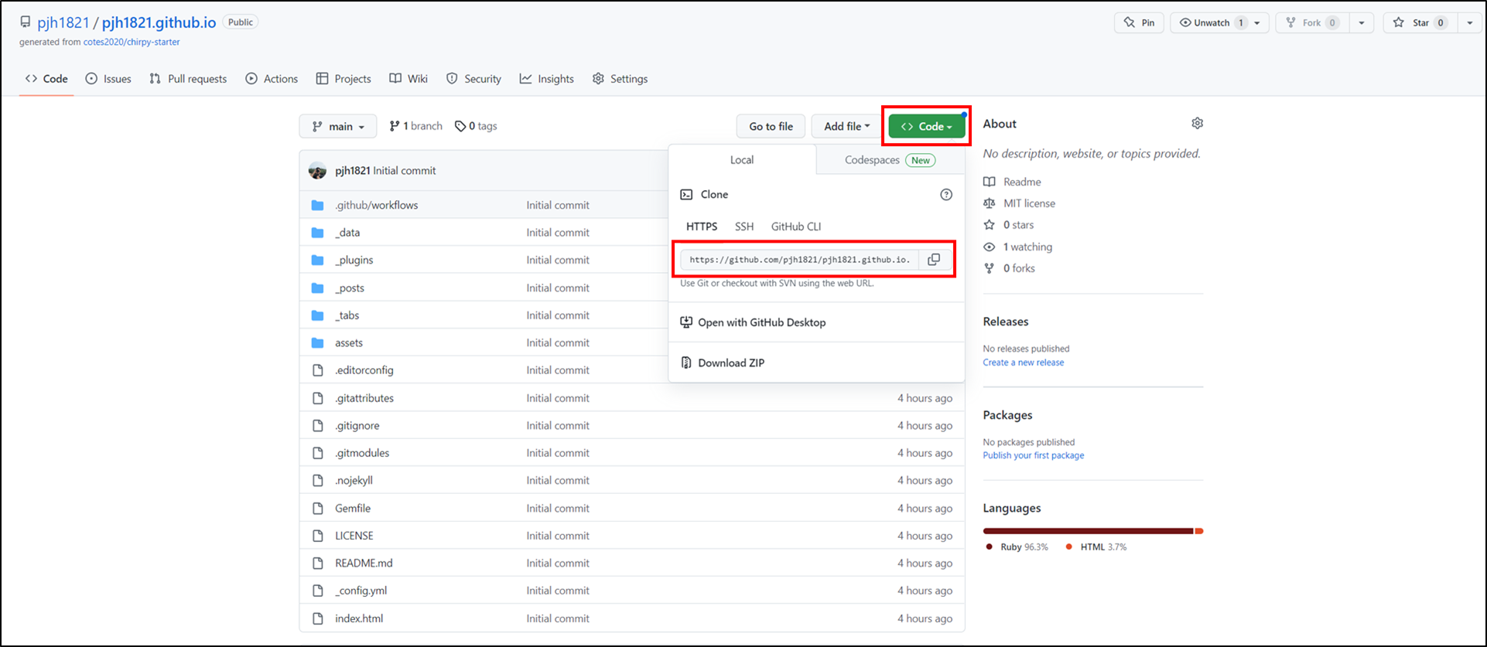Copy the HTTPS clone URL with the copy icon

coord(934,260)
